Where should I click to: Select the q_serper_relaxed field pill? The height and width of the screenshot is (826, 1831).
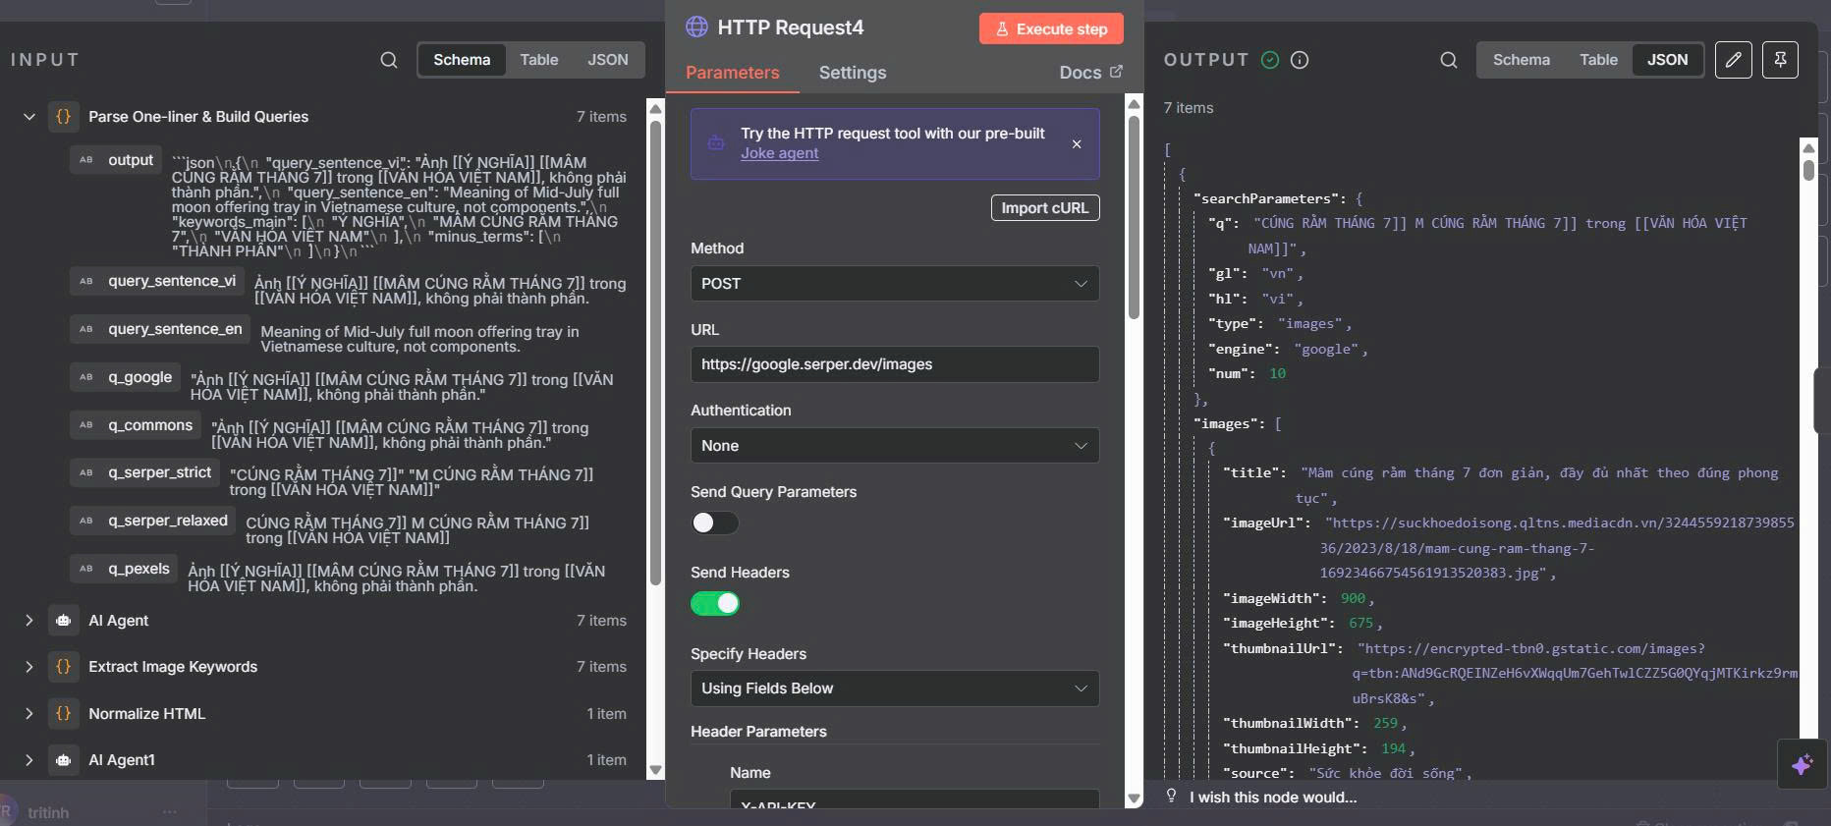(154, 521)
